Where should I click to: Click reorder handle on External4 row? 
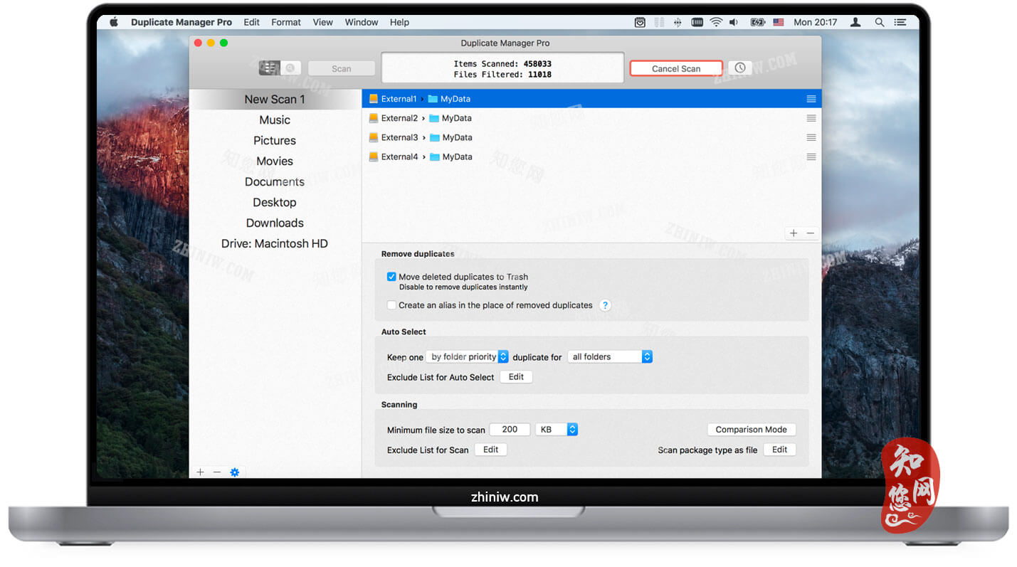(x=811, y=157)
